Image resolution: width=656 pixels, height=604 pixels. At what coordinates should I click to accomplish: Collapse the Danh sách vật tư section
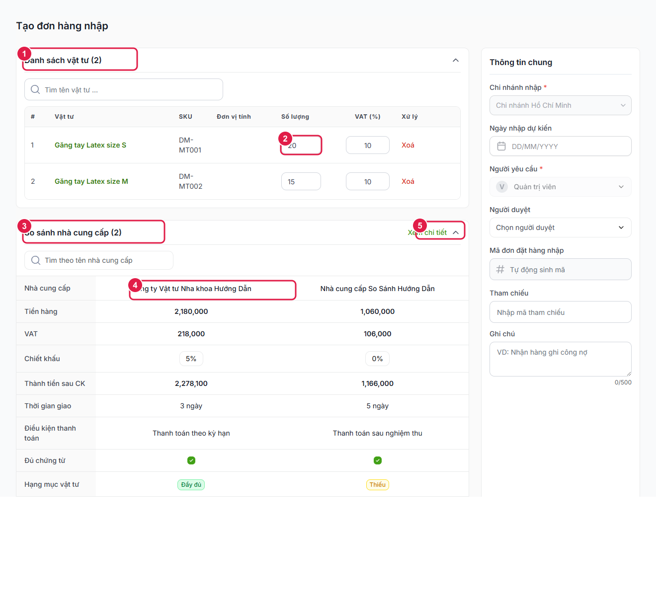pyautogui.click(x=456, y=60)
